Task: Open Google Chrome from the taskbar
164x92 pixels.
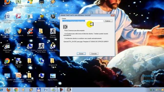Action: (x=16, y=90)
